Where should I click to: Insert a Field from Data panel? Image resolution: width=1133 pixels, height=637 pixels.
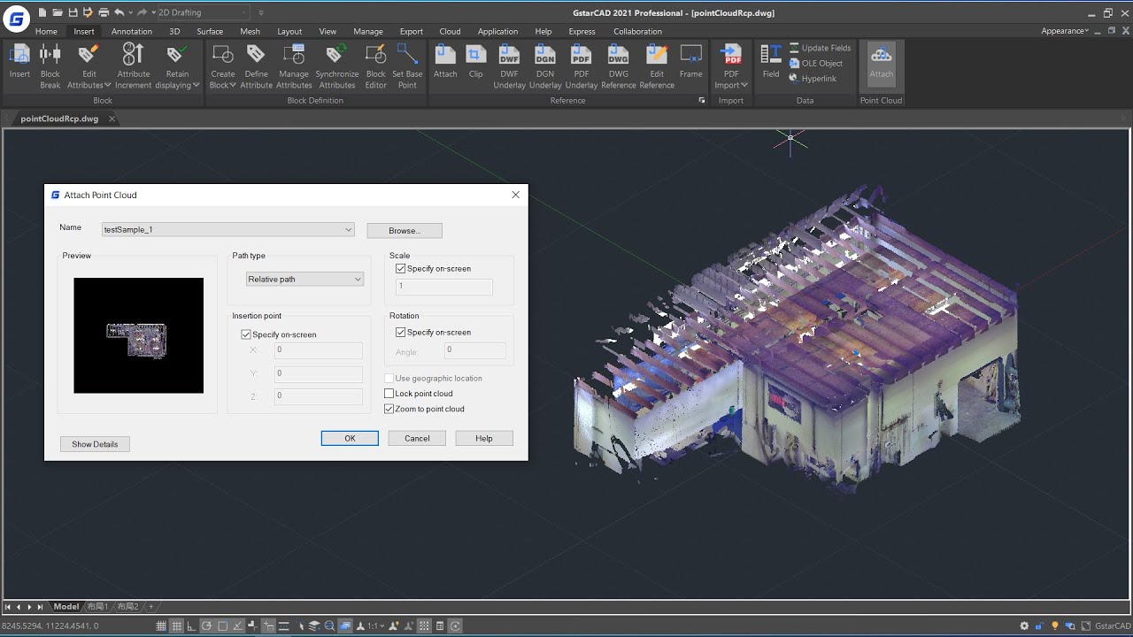771,62
